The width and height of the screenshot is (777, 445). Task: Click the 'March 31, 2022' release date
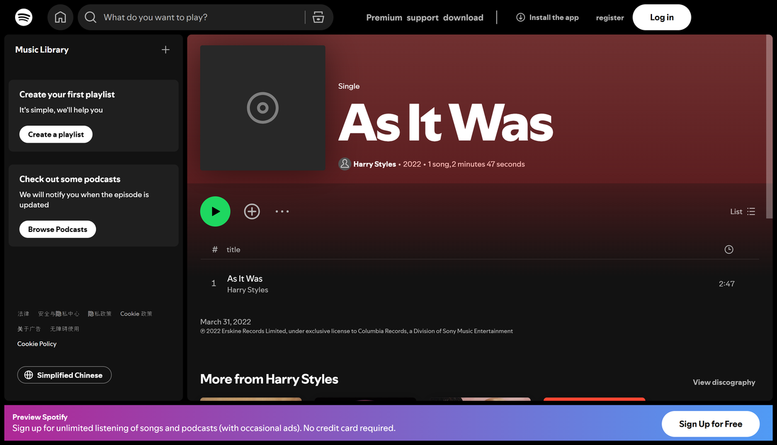(x=226, y=322)
